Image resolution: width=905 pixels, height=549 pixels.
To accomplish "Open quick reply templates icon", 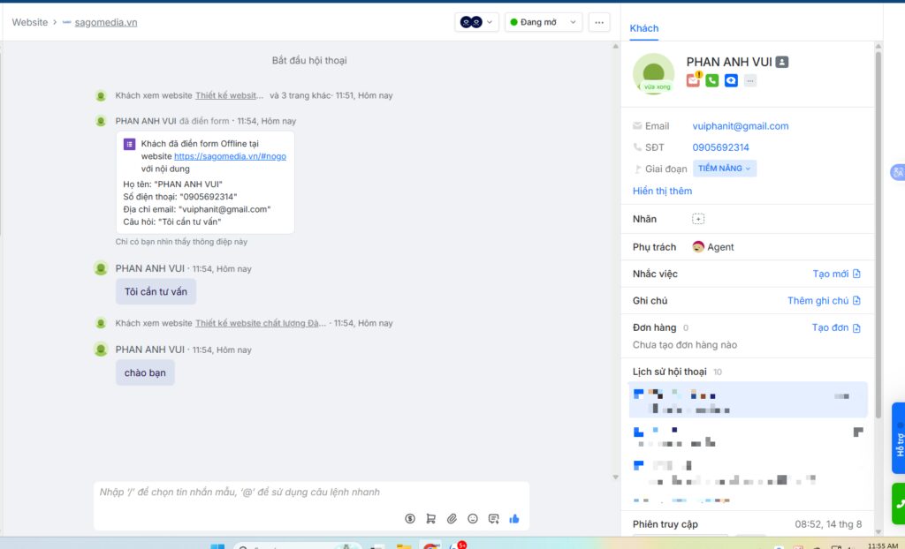I will 494,519.
